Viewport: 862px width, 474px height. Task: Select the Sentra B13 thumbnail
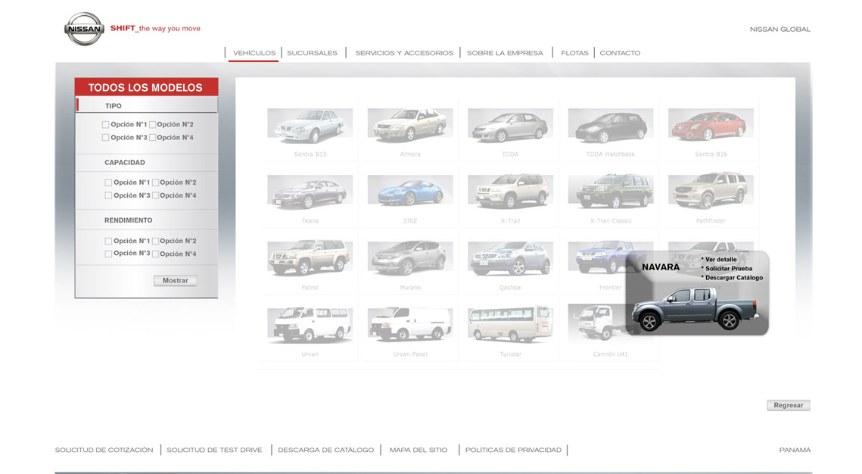click(x=310, y=126)
